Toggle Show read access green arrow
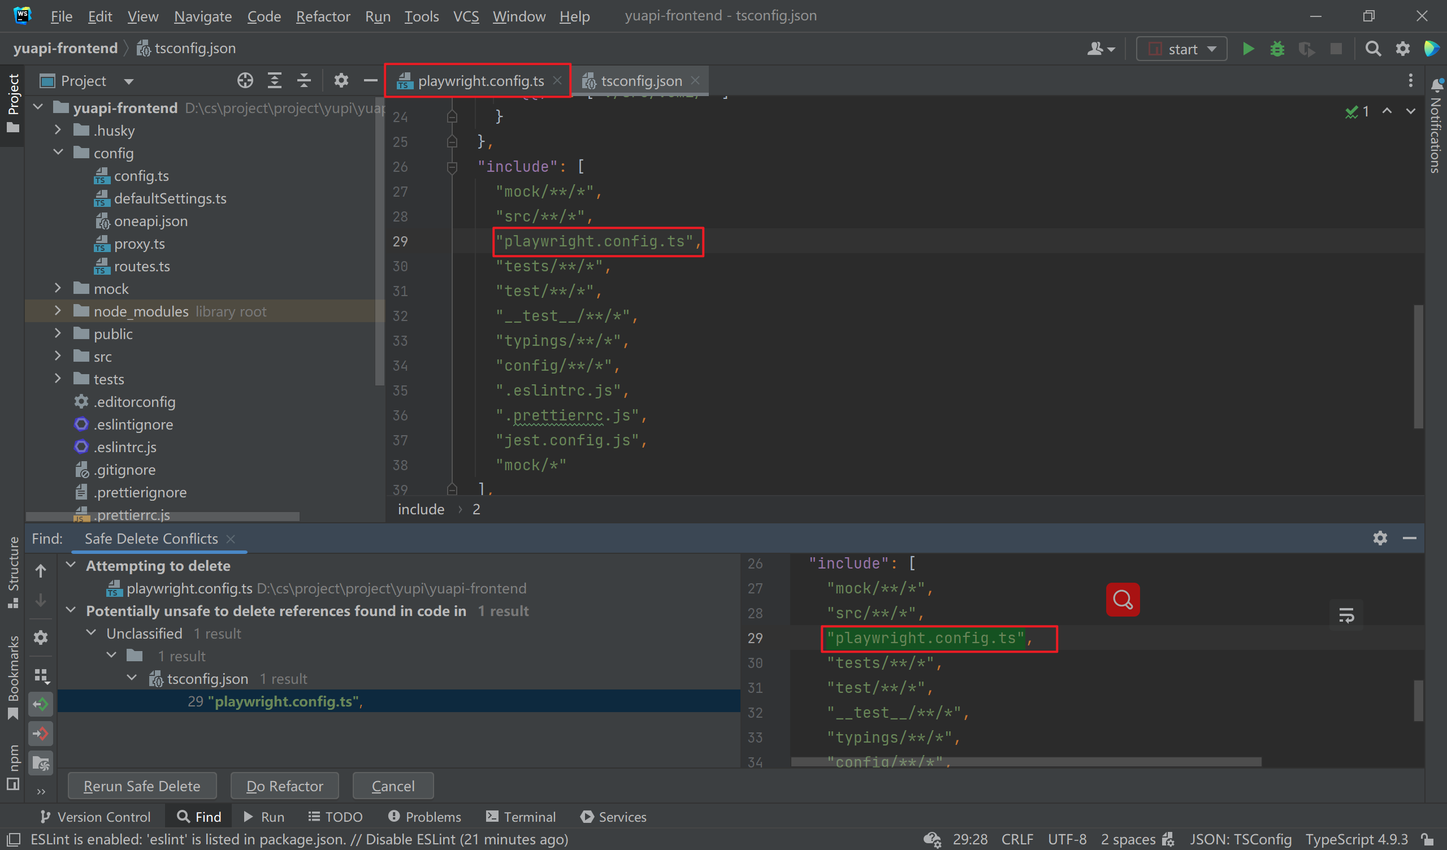The width and height of the screenshot is (1447, 850). click(x=41, y=704)
